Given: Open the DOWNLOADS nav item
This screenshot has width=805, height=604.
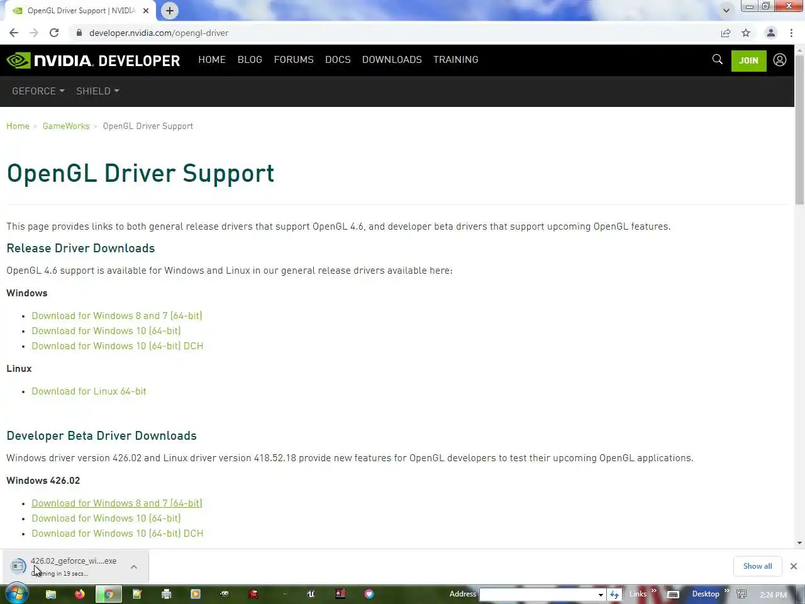Looking at the screenshot, I should pyautogui.click(x=392, y=60).
